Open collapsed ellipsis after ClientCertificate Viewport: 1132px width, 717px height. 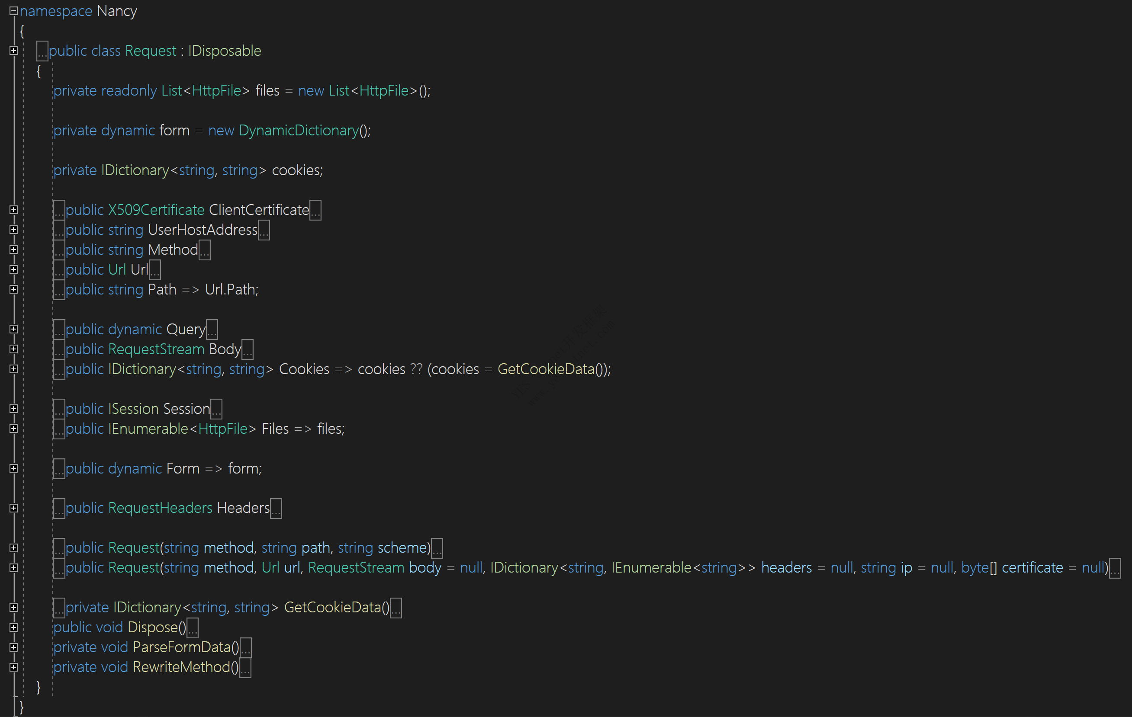(x=315, y=210)
